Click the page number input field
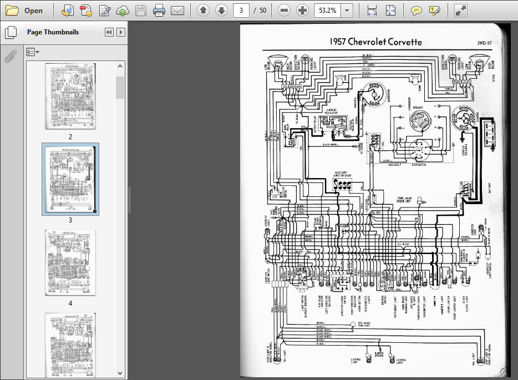The height and width of the screenshot is (380, 518). (241, 11)
